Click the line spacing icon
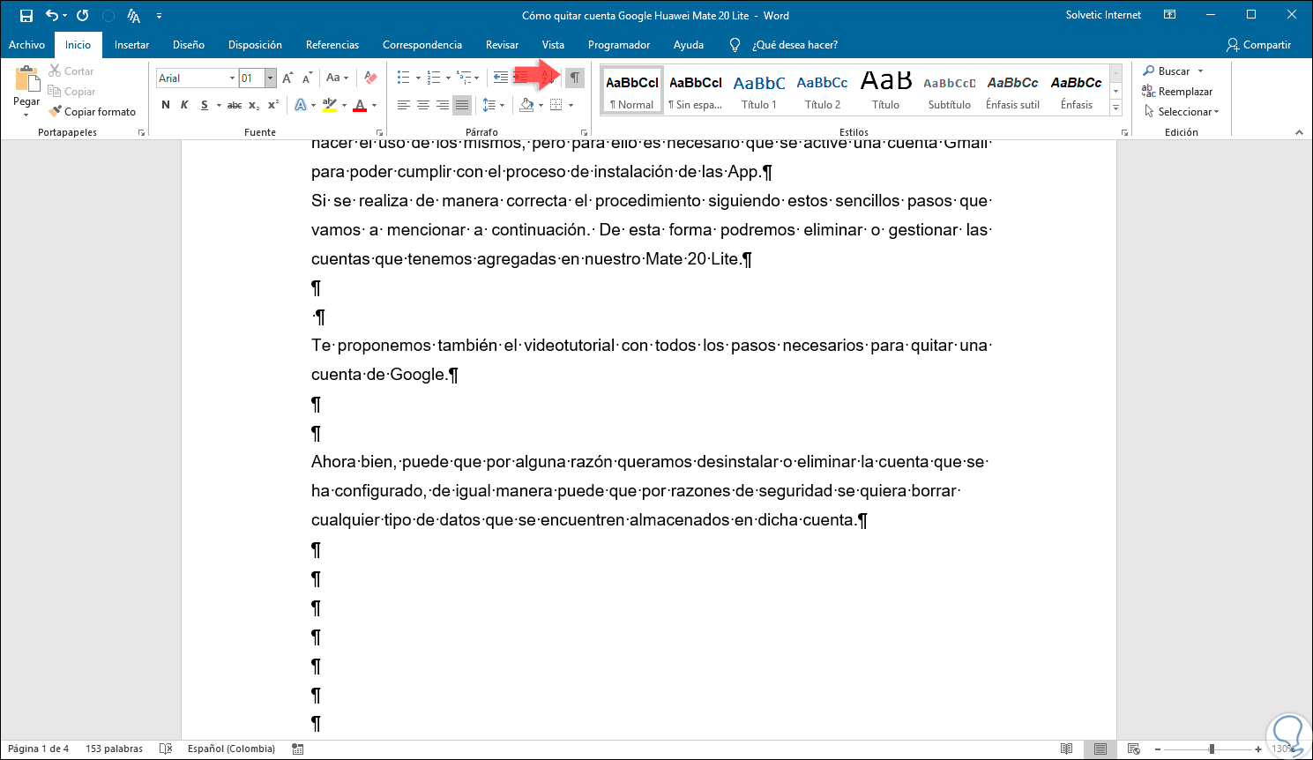Image resolution: width=1313 pixels, height=760 pixels. 489,105
